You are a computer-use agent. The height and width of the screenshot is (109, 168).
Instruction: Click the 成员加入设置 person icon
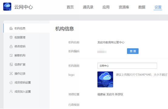pyautogui.click(x=11, y=91)
